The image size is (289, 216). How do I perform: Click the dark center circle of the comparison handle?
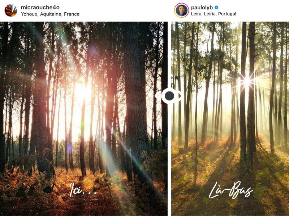click(x=169, y=96)
